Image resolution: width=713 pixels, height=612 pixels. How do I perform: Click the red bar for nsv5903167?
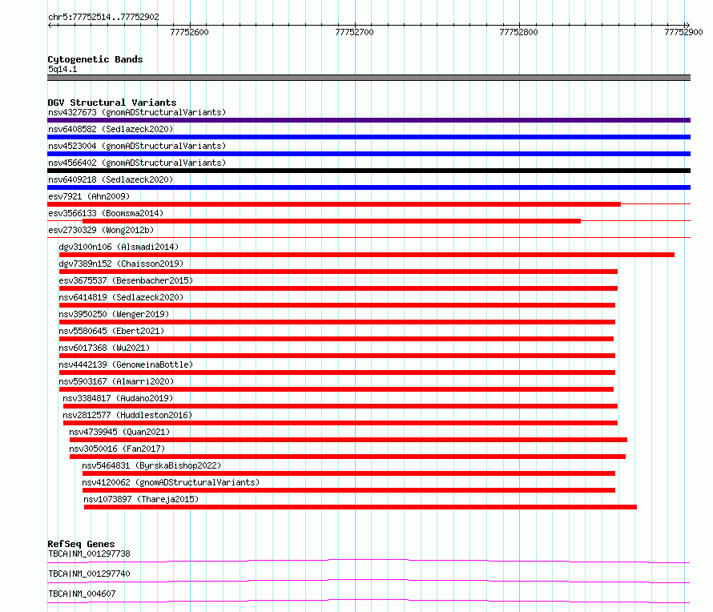pyautogui.click(x=336, y=389)
